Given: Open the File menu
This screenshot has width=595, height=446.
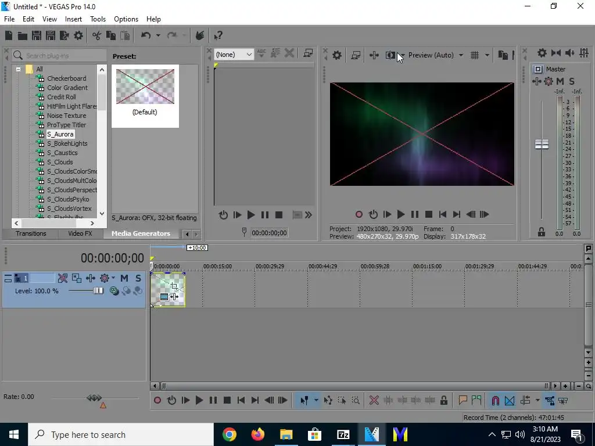Looking at the screenshot, I should 9,19.
